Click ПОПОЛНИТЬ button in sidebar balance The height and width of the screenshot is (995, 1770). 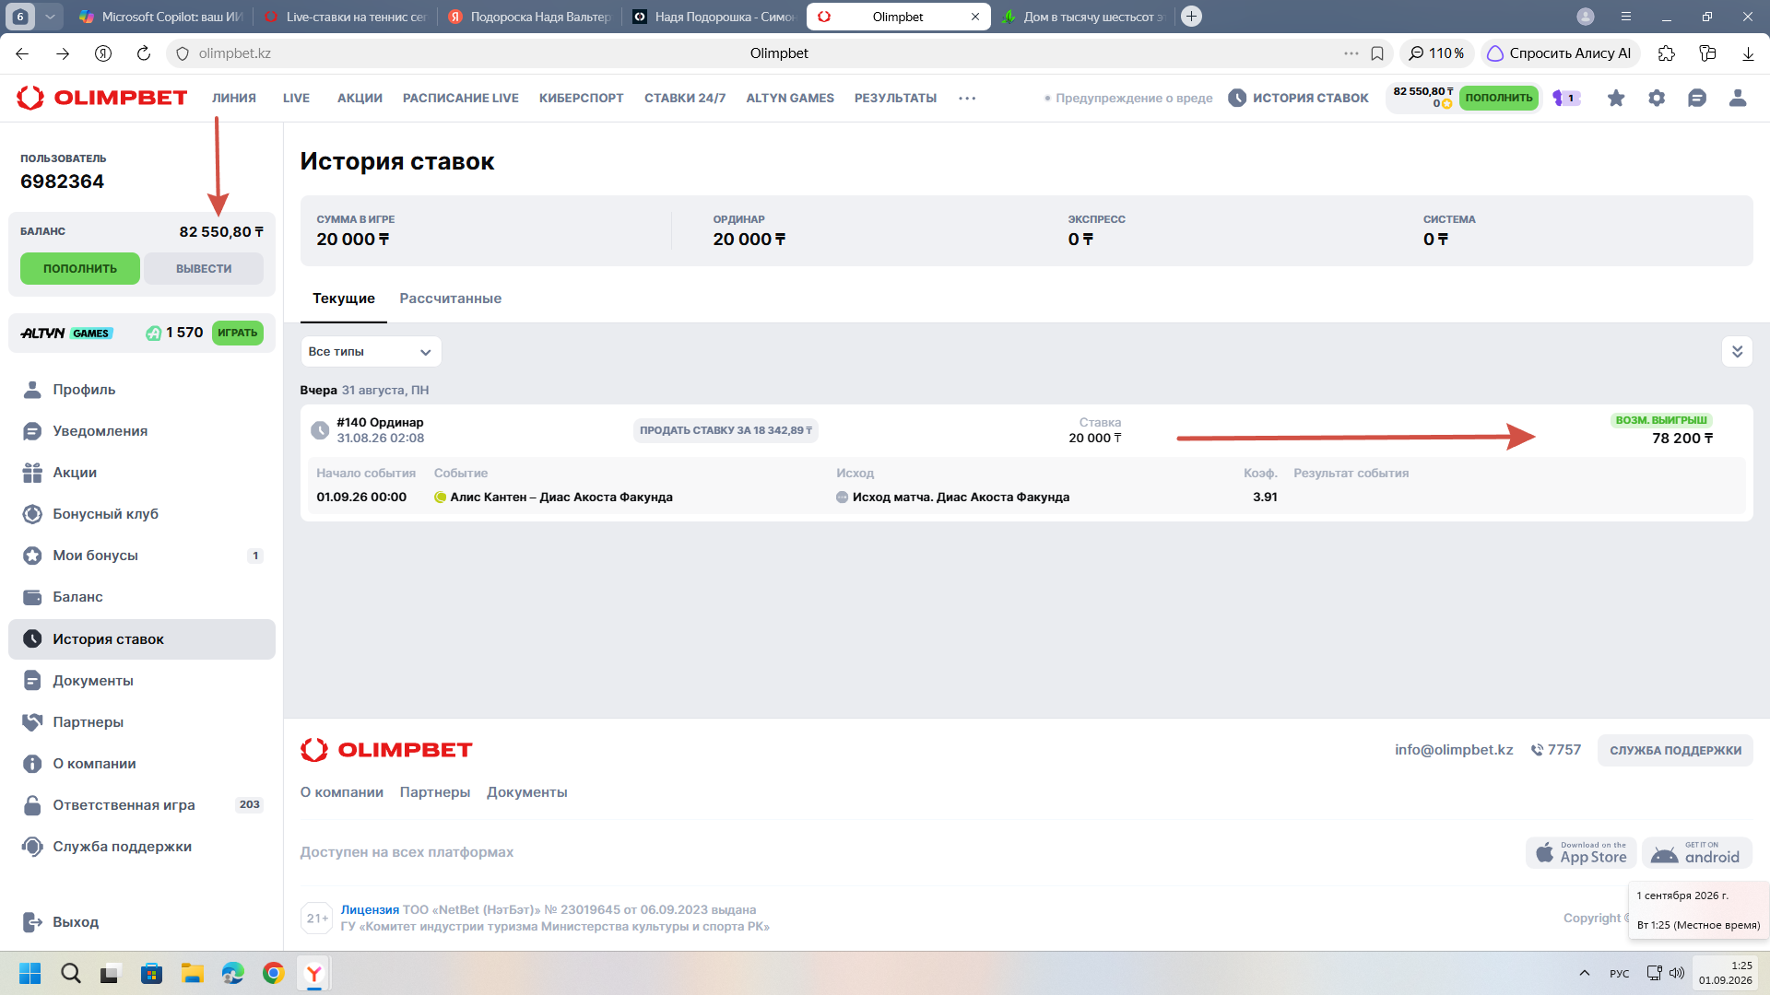pos(80,269)
